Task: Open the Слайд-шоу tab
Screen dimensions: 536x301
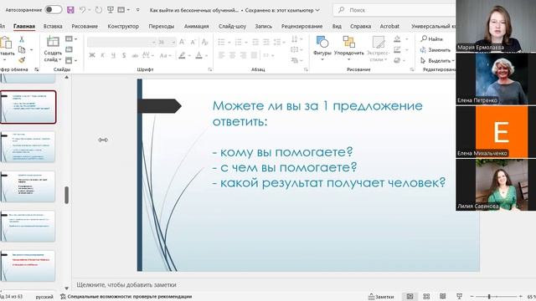Action: click(232, 26)
